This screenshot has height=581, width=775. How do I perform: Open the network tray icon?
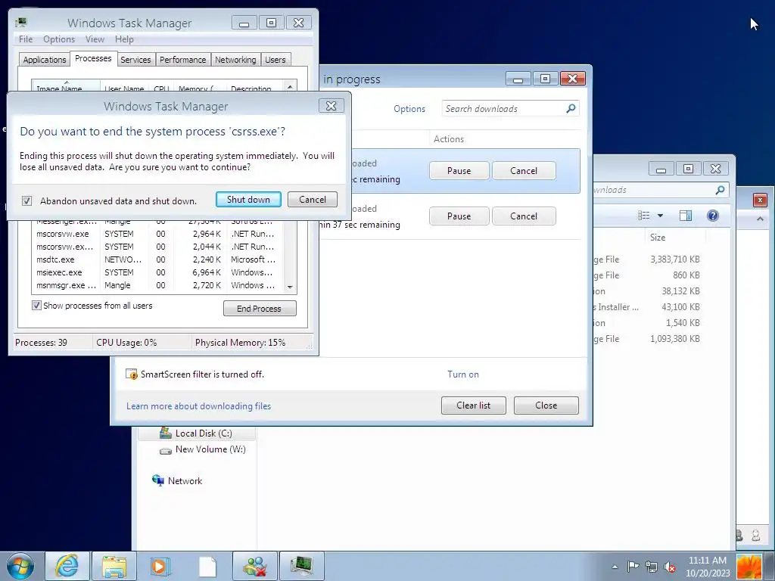pyautogui.click(x=652, y=567)
